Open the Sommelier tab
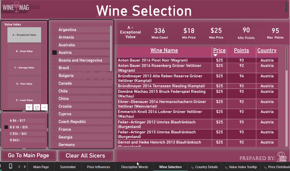Viewport: 290px width, 171px height. pyautogui.click(x=68, y=167)
